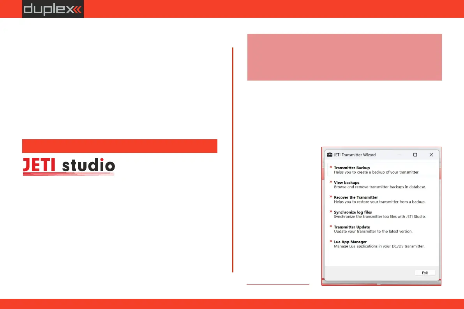Click the Exit button

click(x=425, y=273)
